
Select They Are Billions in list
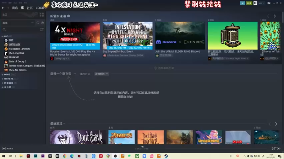point(17,70)
